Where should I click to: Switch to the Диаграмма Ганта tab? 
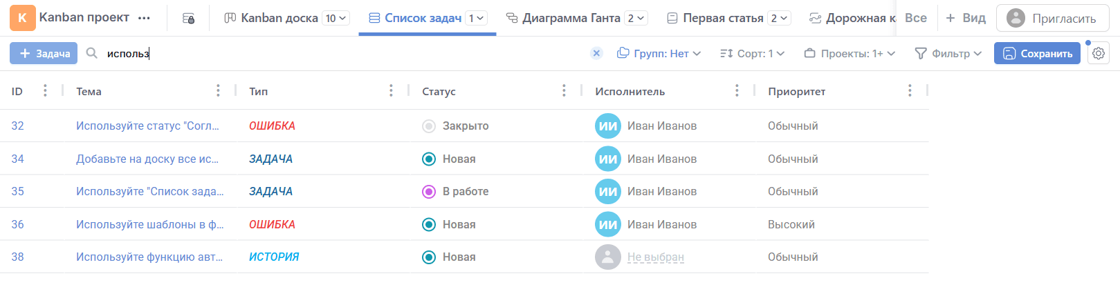[571, 18]
